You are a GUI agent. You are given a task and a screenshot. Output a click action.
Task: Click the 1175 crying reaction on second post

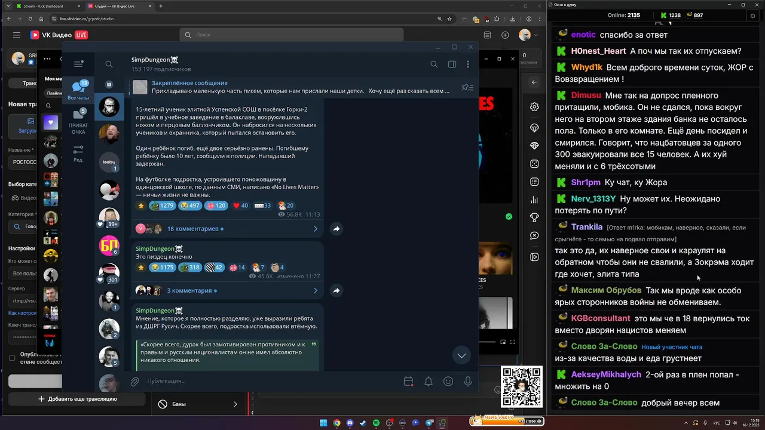point(162,268)
